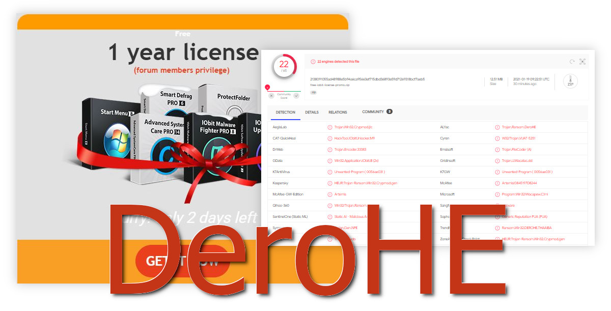The height and width of the screenshot is (311, 611).
Task: Click the alert icon in the Gridinsoft row
Action: tap(497, 160)
